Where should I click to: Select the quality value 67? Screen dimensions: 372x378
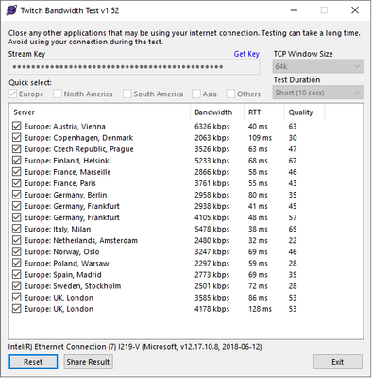pos(293,161)
